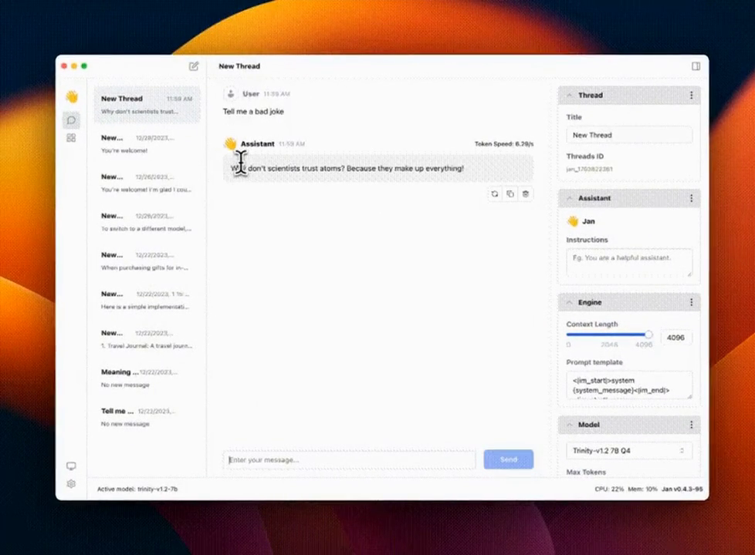755x555 pixels.
Task: Click the Jan assistant name
Action: coord(588,221)
